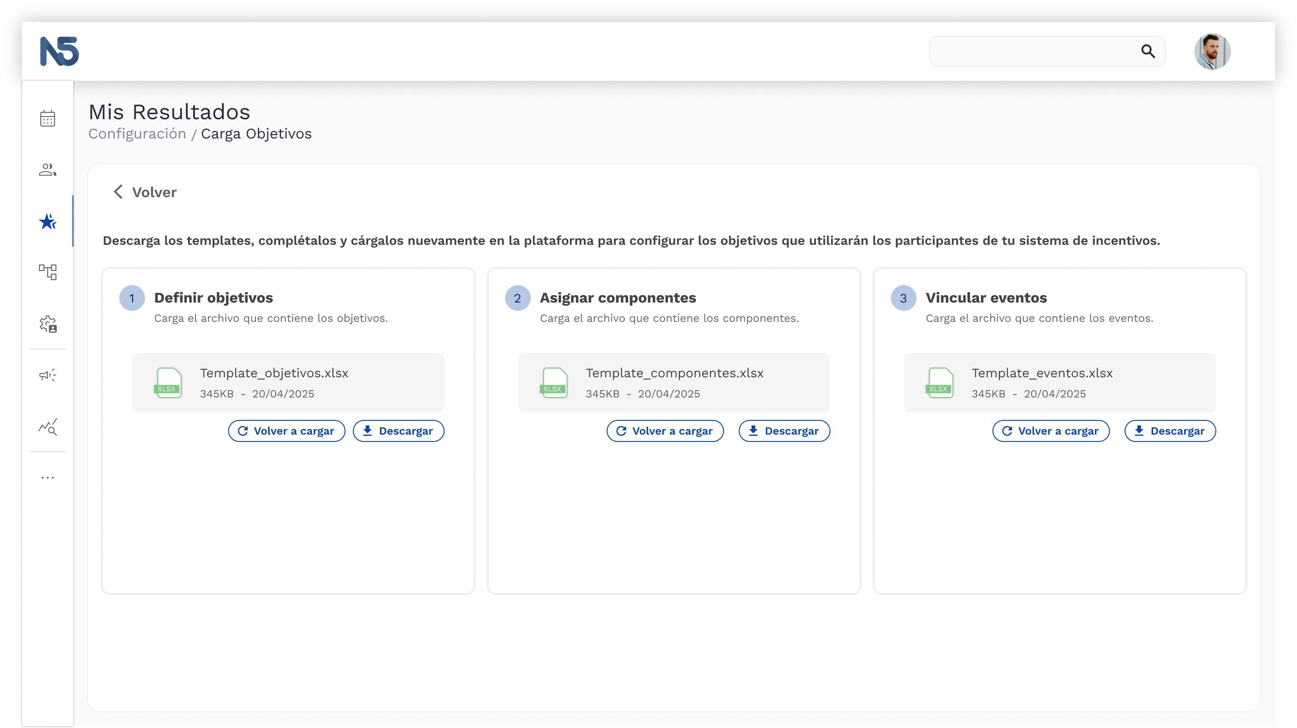This screenshot has width=1297, height=728.
Task: Select the star results icon in sidebar
Action: coord(48,221)
